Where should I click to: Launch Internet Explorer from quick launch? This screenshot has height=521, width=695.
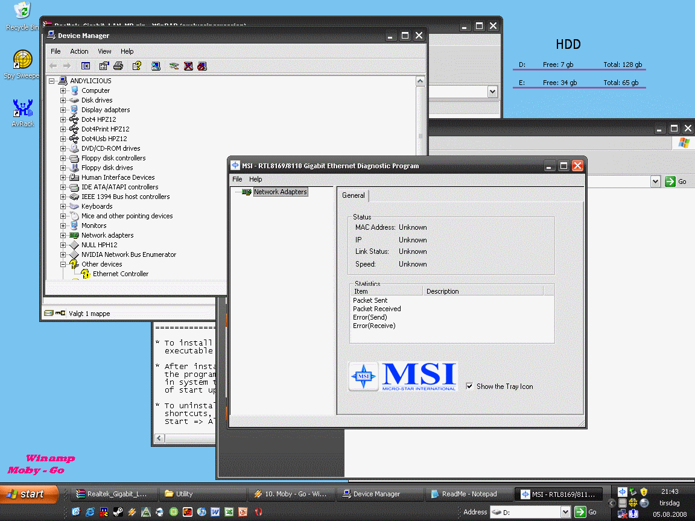(x=90, y=512)
